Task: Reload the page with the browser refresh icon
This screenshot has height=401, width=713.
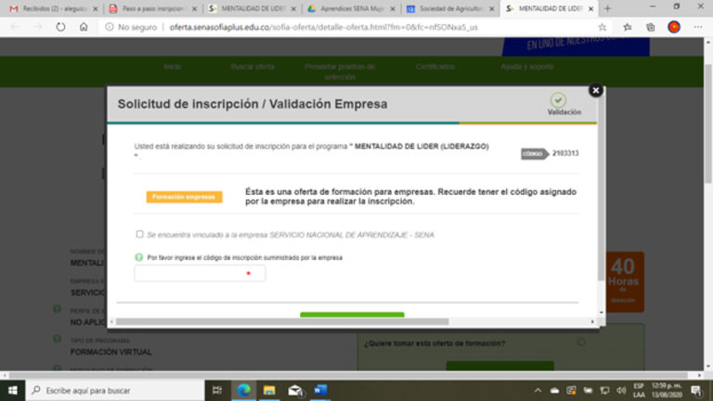Action: pos(60,27)
